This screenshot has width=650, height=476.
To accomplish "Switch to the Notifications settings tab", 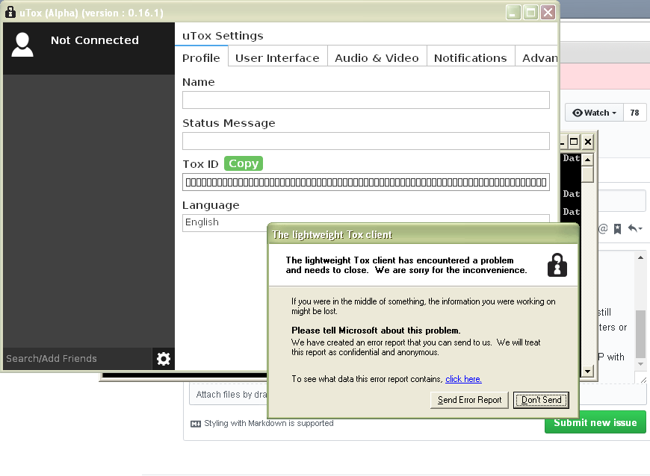I will pyautogui.click(x=471, y=57).
